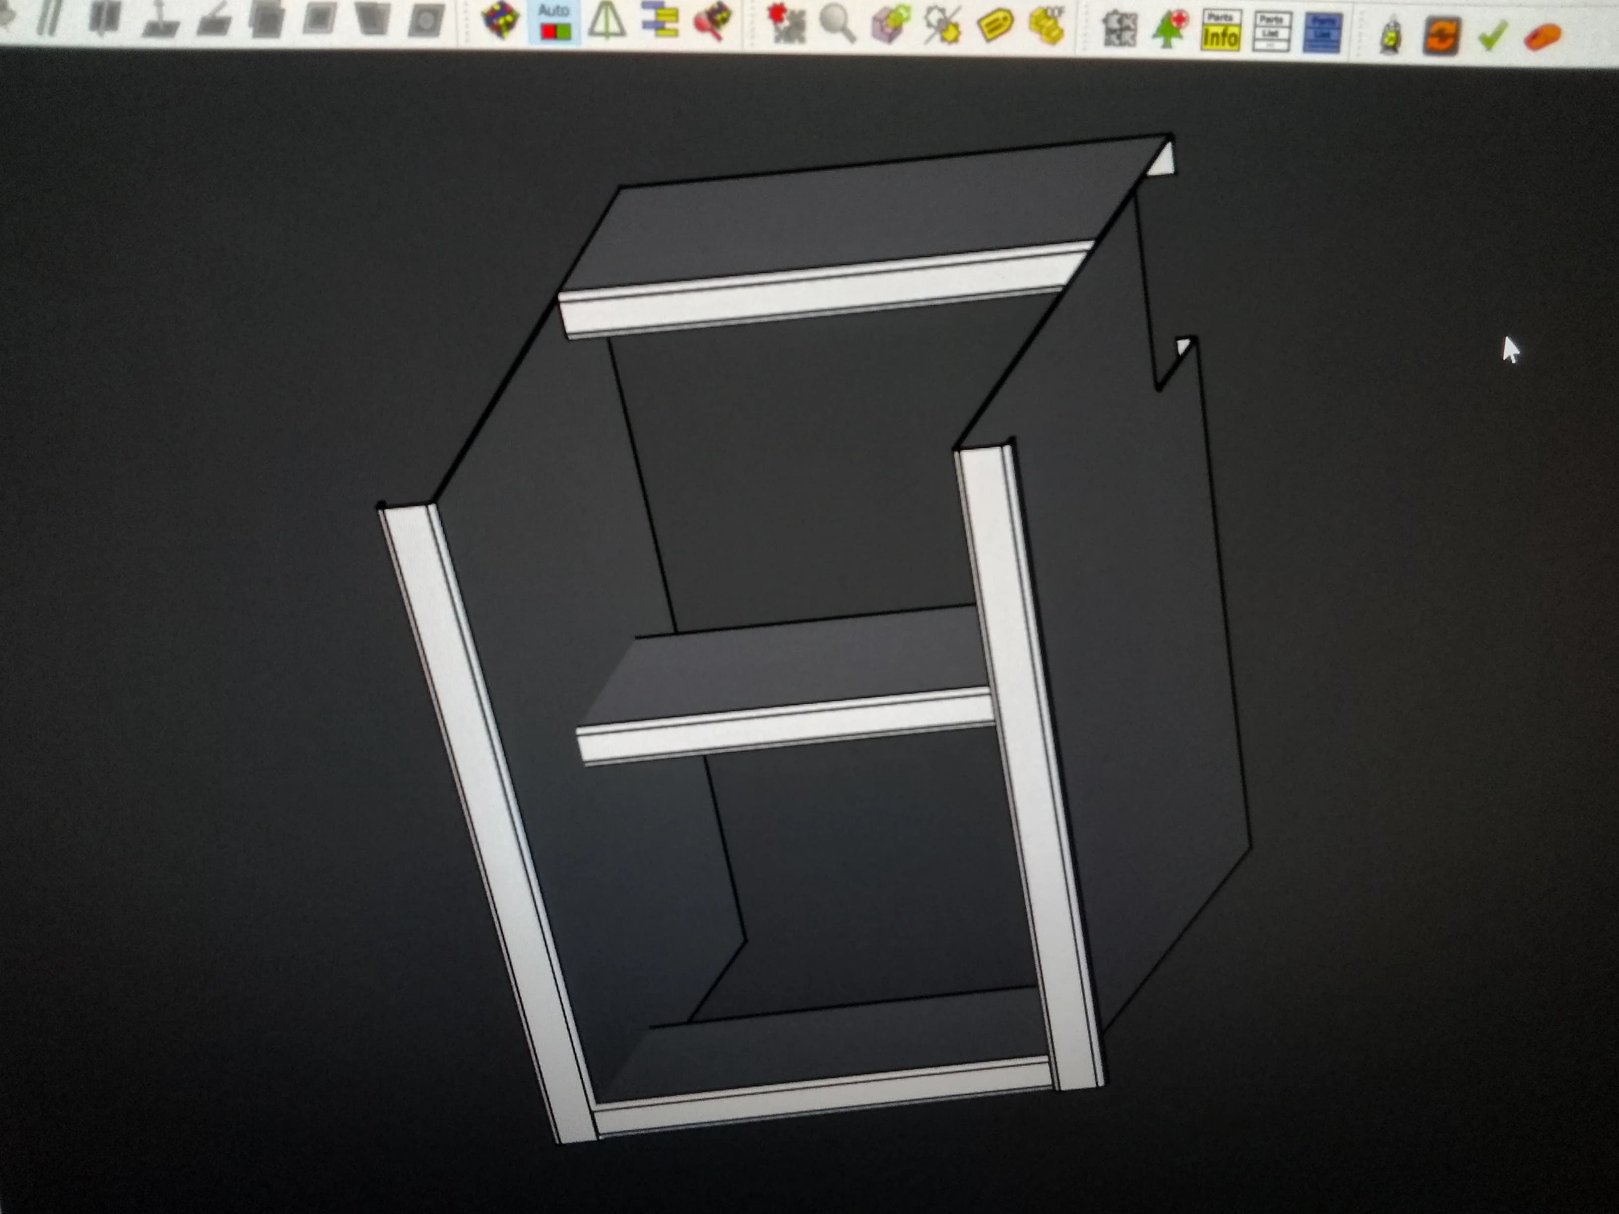Toggle the Auto solve button
Screen dimensions: 1619x1214
tap(554, 22)
